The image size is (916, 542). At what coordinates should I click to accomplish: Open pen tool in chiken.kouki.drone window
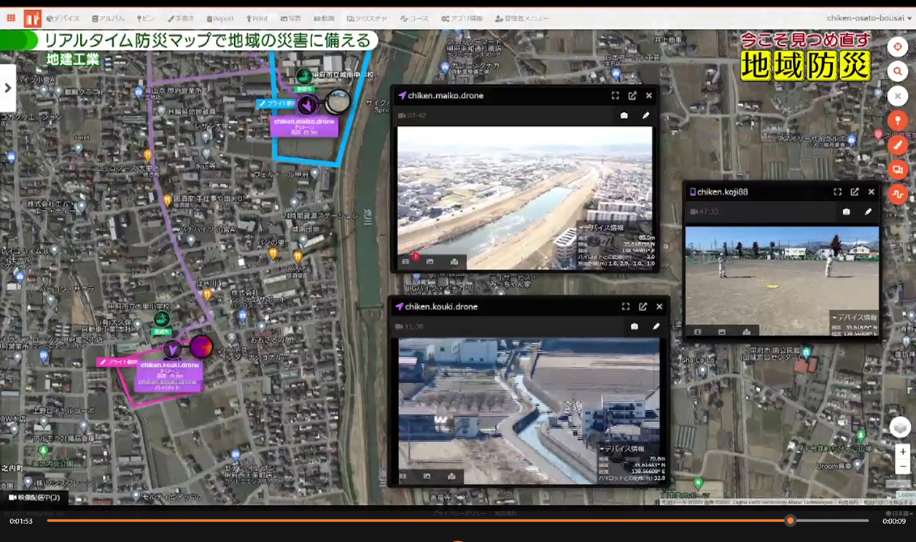pyautogui.click(x=656, y=326)
